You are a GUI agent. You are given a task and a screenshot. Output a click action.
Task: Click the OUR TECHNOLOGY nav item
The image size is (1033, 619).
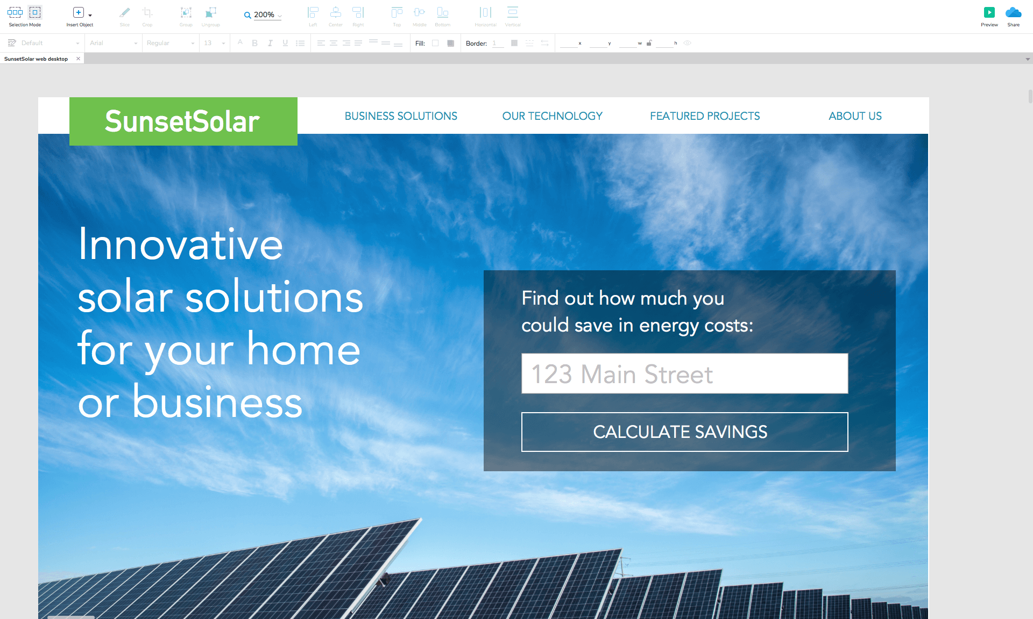click(x=552, y=116)
